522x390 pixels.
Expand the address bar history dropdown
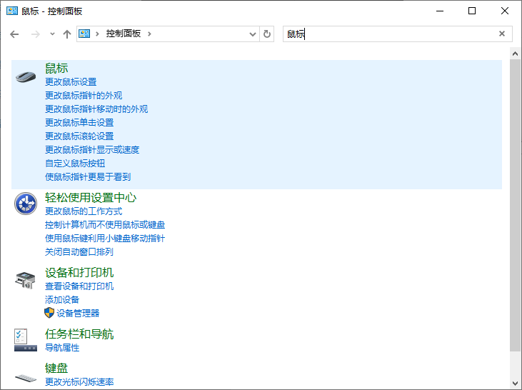click(x=253, y=34)
